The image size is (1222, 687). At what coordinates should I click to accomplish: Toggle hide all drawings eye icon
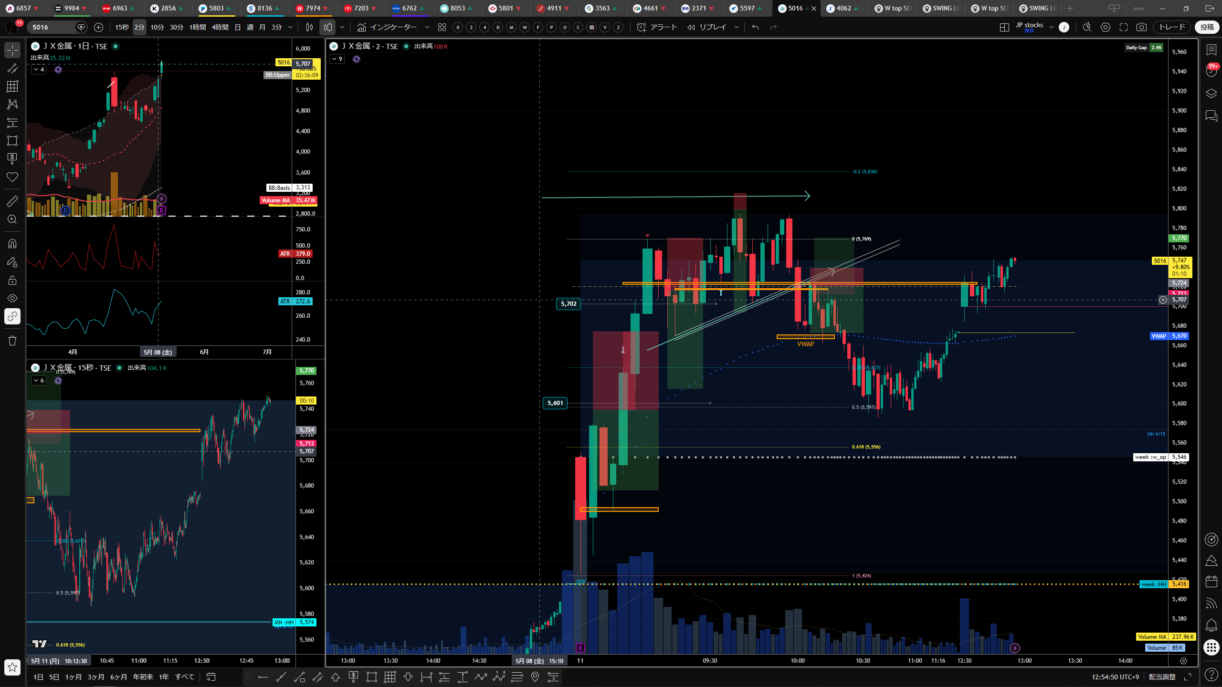pyautogui.click(x=12, y=298)
